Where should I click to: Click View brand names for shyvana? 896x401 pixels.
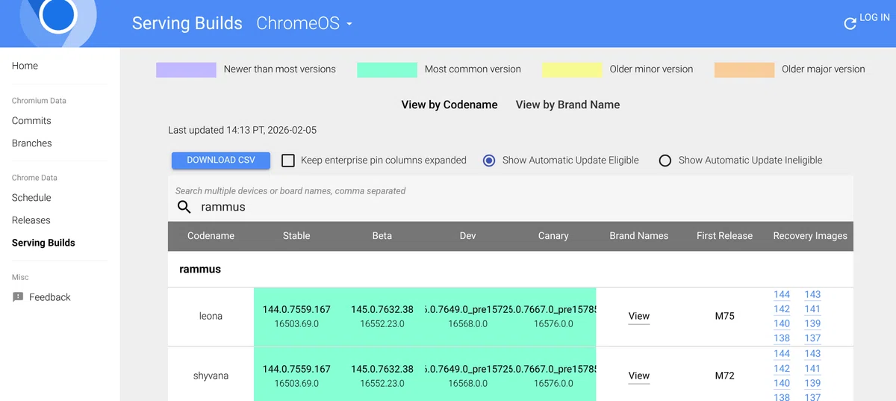pos(639,376)
